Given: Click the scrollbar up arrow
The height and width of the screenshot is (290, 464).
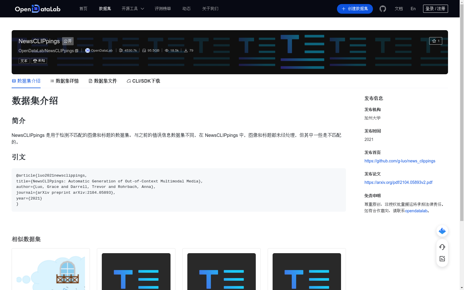Looking at the screenshot, I should [x=462, y=2].
